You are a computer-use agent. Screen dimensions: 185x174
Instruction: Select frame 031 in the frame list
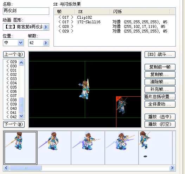tap(12, 70)
